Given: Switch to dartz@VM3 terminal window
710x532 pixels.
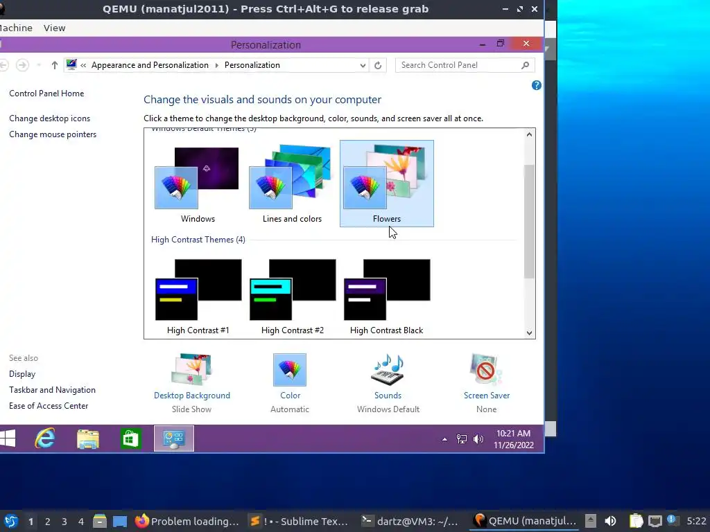Looking at the screenshot, I should click(x=410, y=521).
